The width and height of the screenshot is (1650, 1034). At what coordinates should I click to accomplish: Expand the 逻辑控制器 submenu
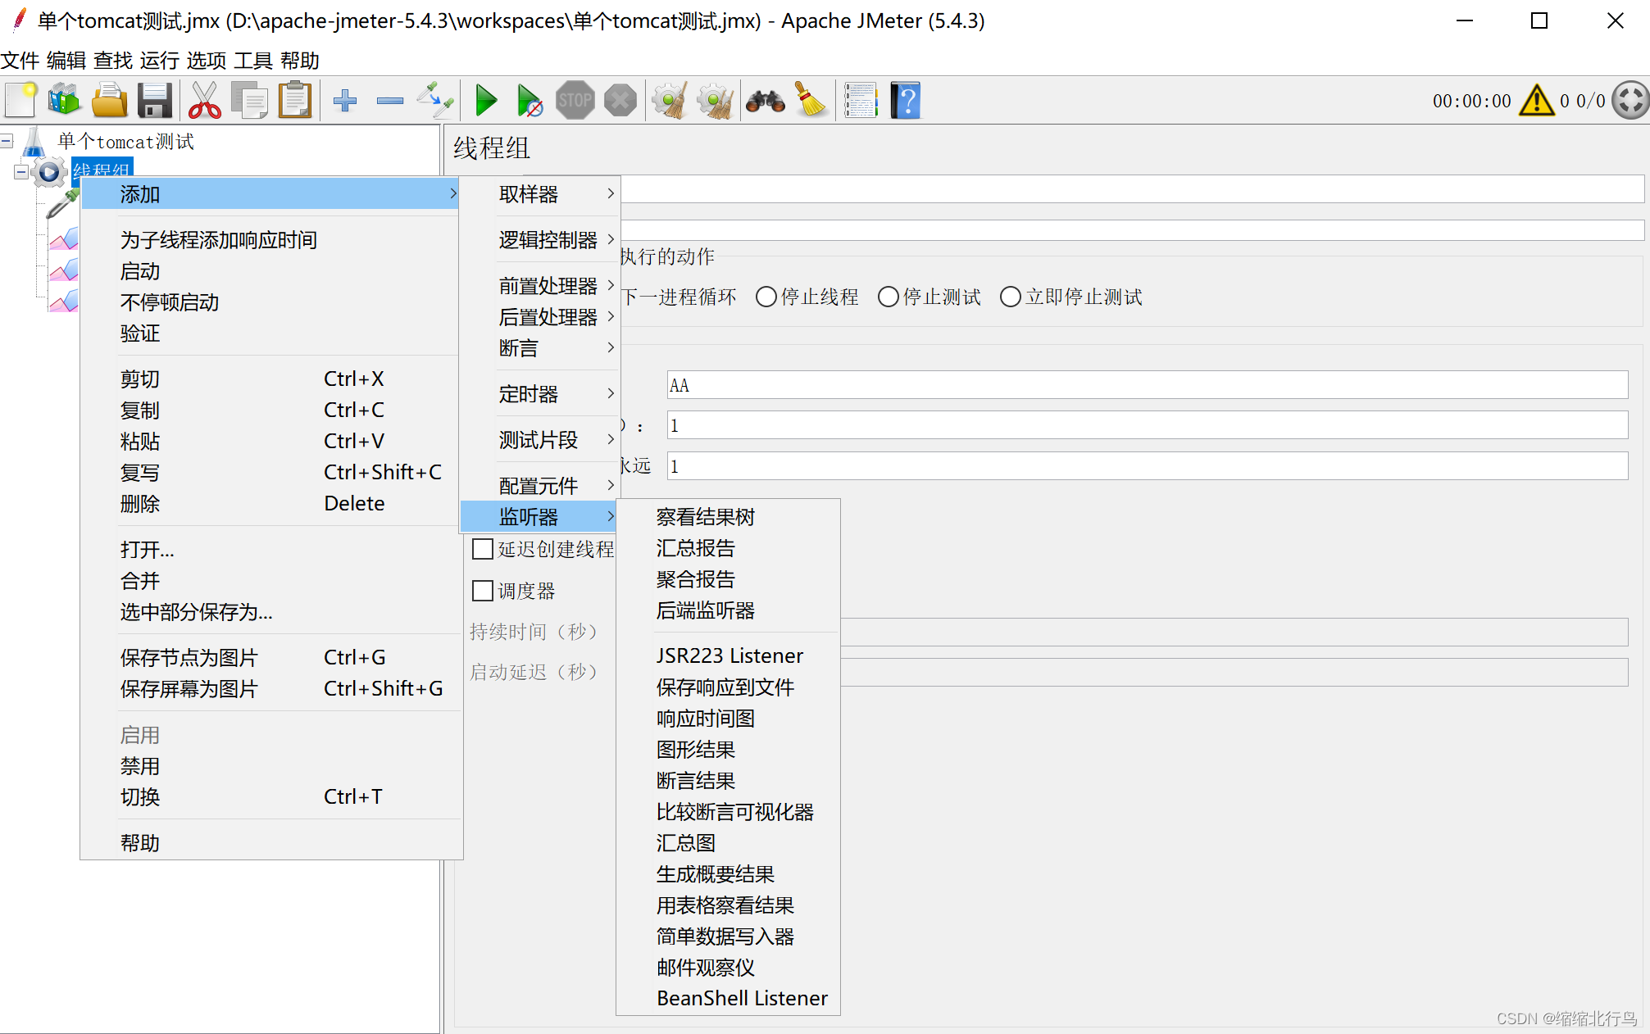tap(541, 240)
